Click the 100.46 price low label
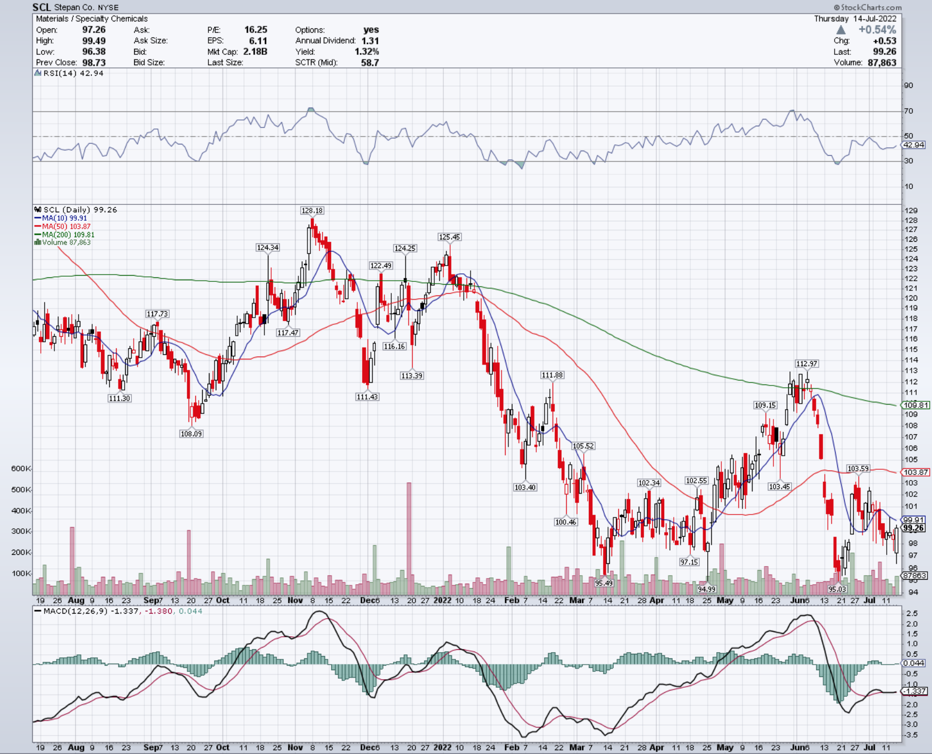The height and width of the screenshot is (754, 932). pos(566,522)
